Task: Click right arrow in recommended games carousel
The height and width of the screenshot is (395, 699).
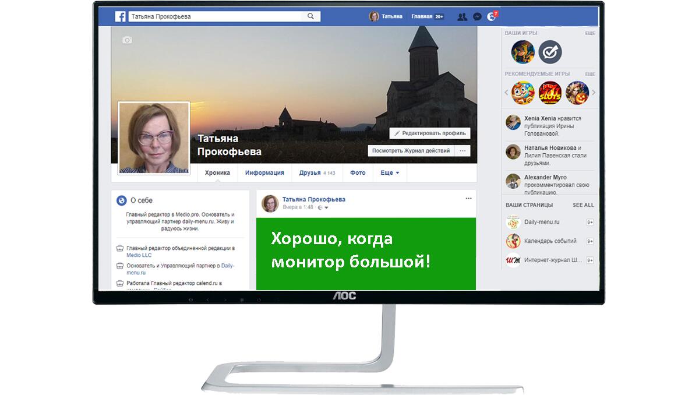Action: click(594, 93)
